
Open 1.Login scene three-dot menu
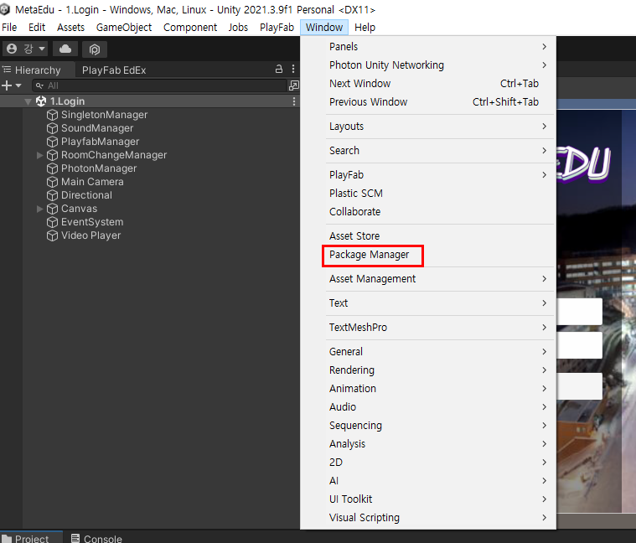click(x=294, y=101)
